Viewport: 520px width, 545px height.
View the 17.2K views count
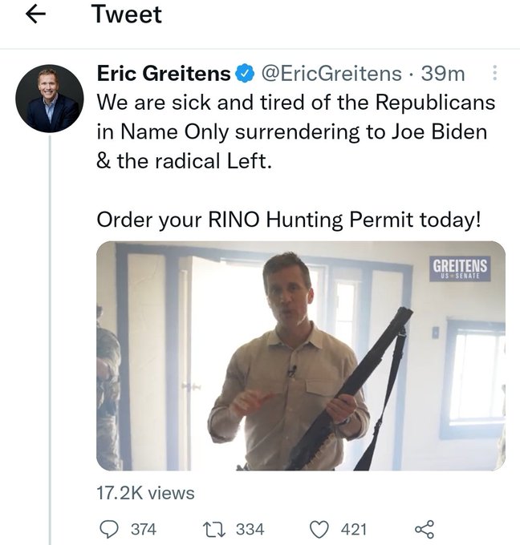[145, 492]
